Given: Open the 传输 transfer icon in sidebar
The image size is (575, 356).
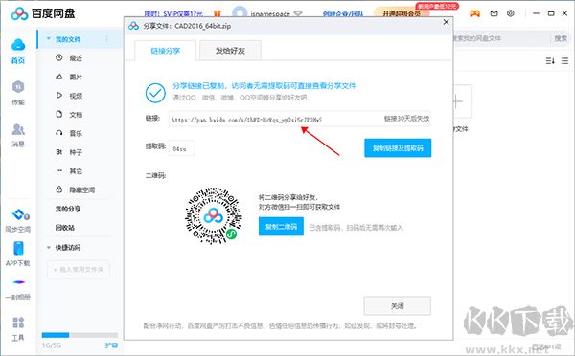Looking at the screenshot, I should click(x=18, y=87).
